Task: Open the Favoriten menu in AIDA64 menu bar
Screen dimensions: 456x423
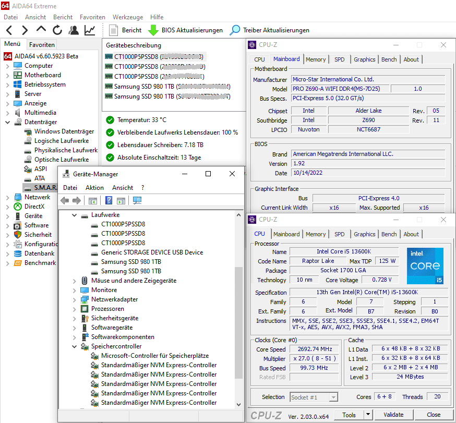Action: (92, 17)
